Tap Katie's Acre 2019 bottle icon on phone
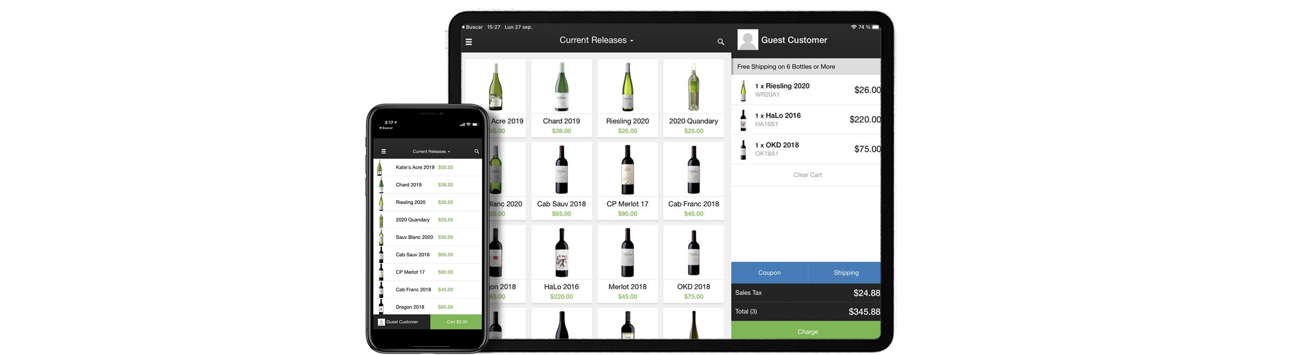The width and height of the screenshot is (1292, 355). 380,167
